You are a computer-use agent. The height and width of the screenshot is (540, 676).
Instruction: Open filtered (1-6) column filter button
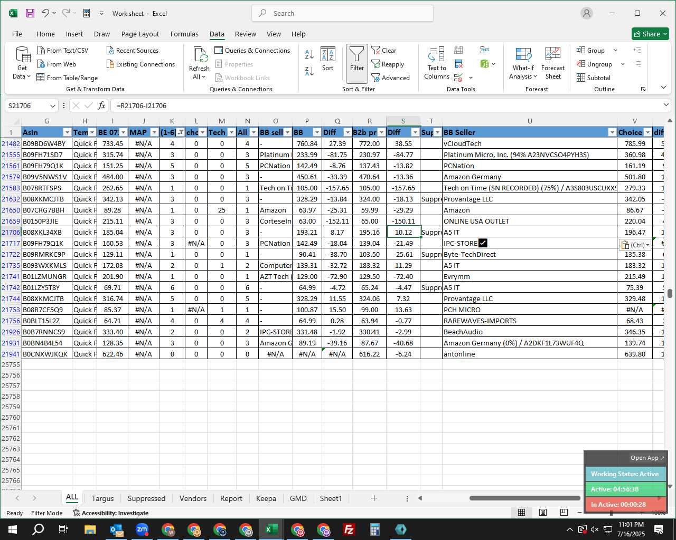[x=181, y=132]
